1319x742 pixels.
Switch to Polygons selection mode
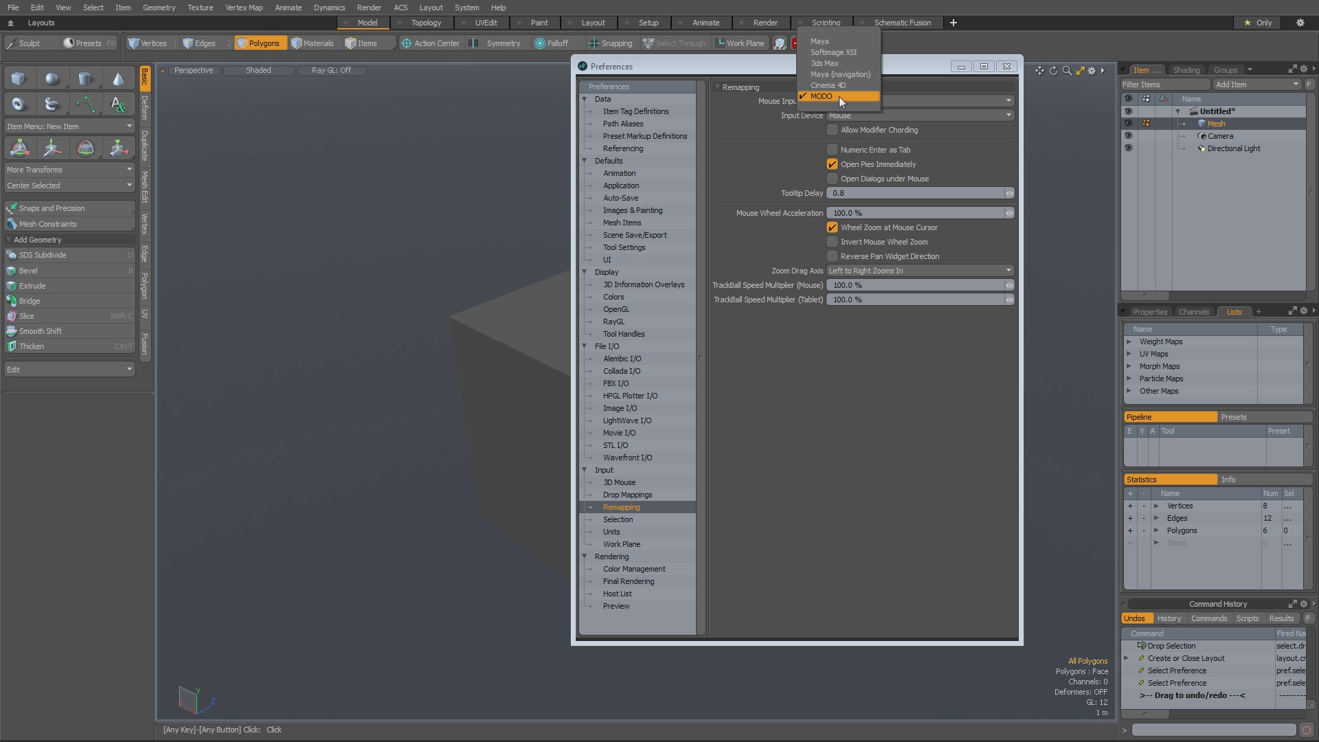(260, 43)
